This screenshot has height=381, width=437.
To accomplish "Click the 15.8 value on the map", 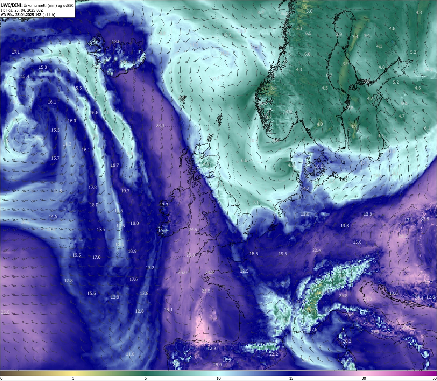I will (x=43, y=67).
